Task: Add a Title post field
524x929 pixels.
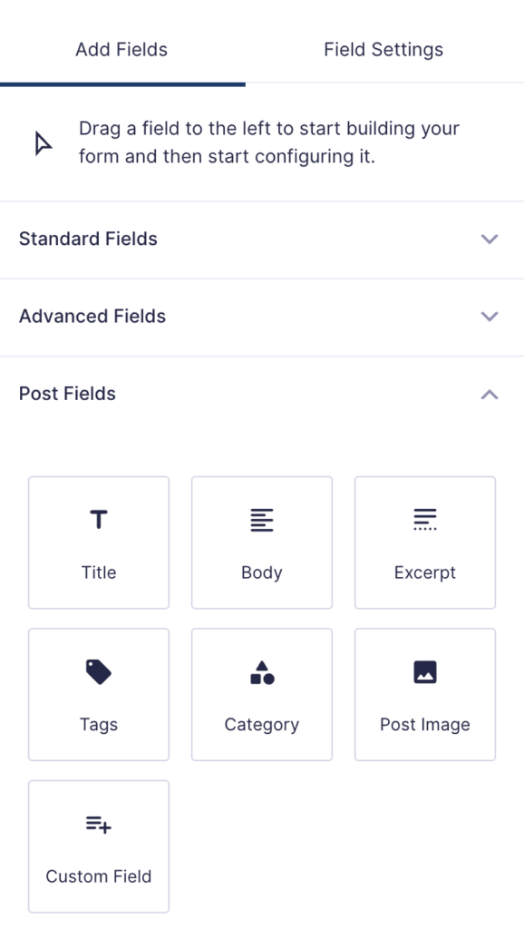Action: [x=98, y=542]
